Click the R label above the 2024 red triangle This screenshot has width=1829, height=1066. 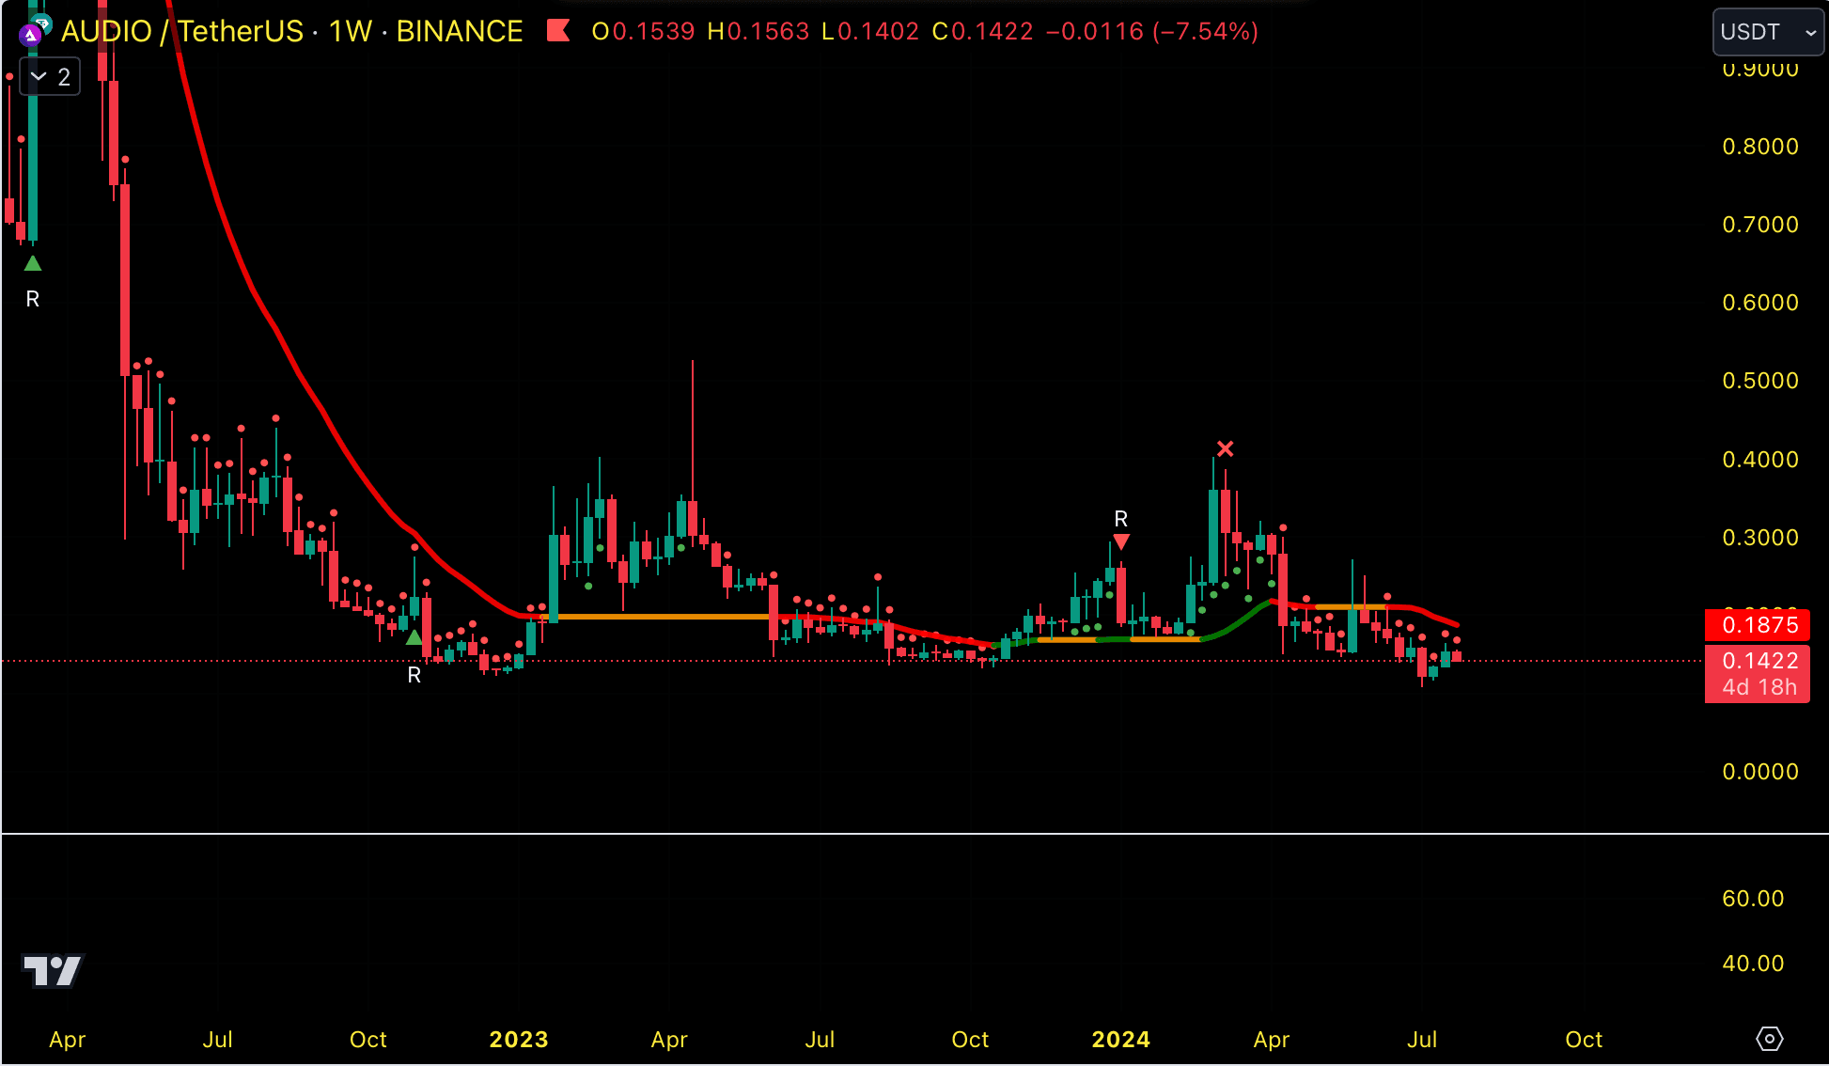1121,519
